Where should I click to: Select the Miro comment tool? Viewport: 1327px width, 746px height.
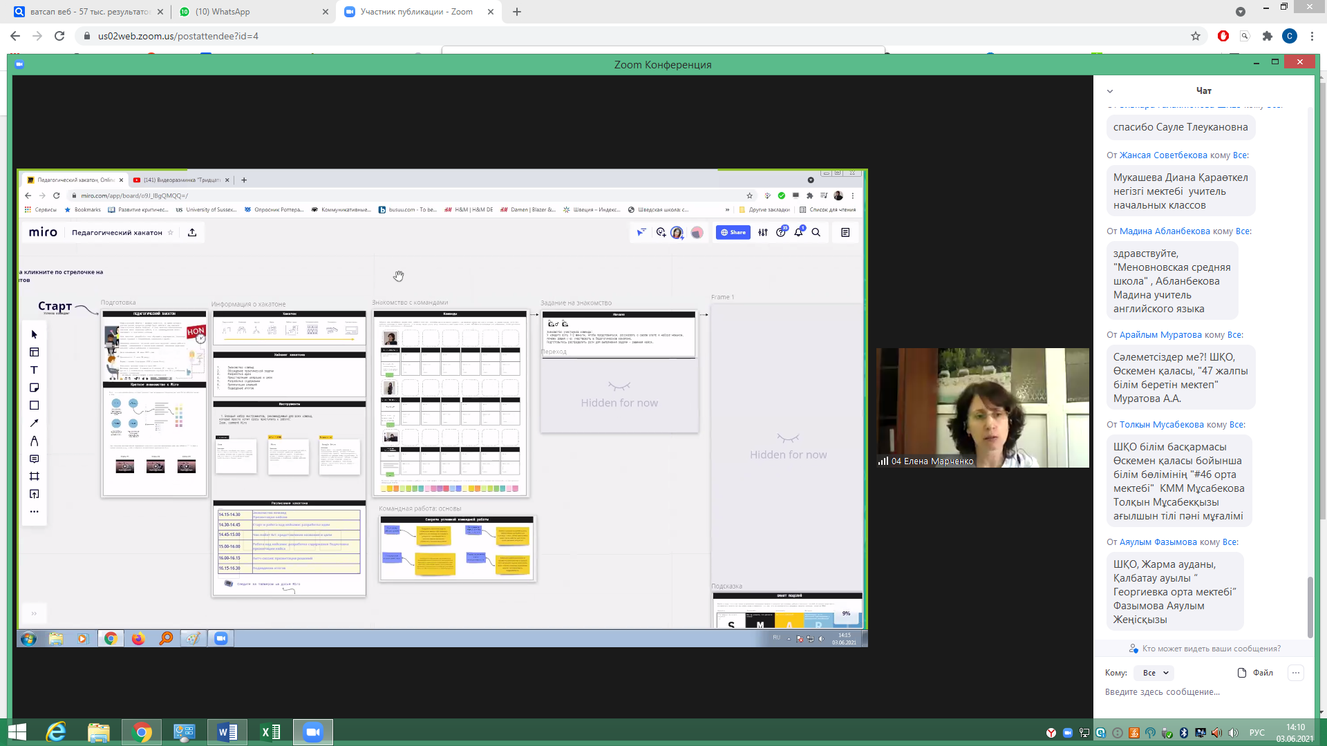click(x=34, y=459)
